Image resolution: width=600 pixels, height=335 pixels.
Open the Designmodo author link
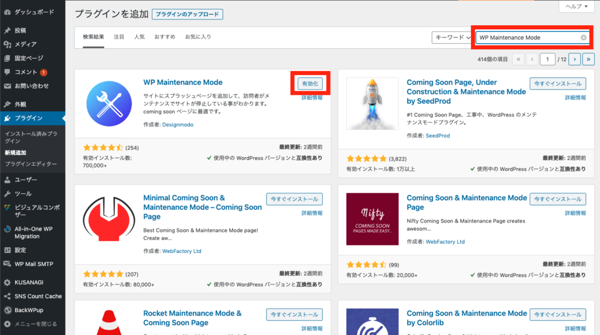178,125
